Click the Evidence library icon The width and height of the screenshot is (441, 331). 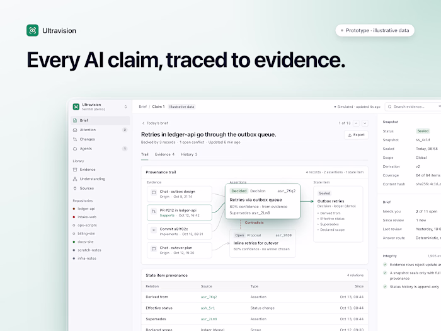75,170
